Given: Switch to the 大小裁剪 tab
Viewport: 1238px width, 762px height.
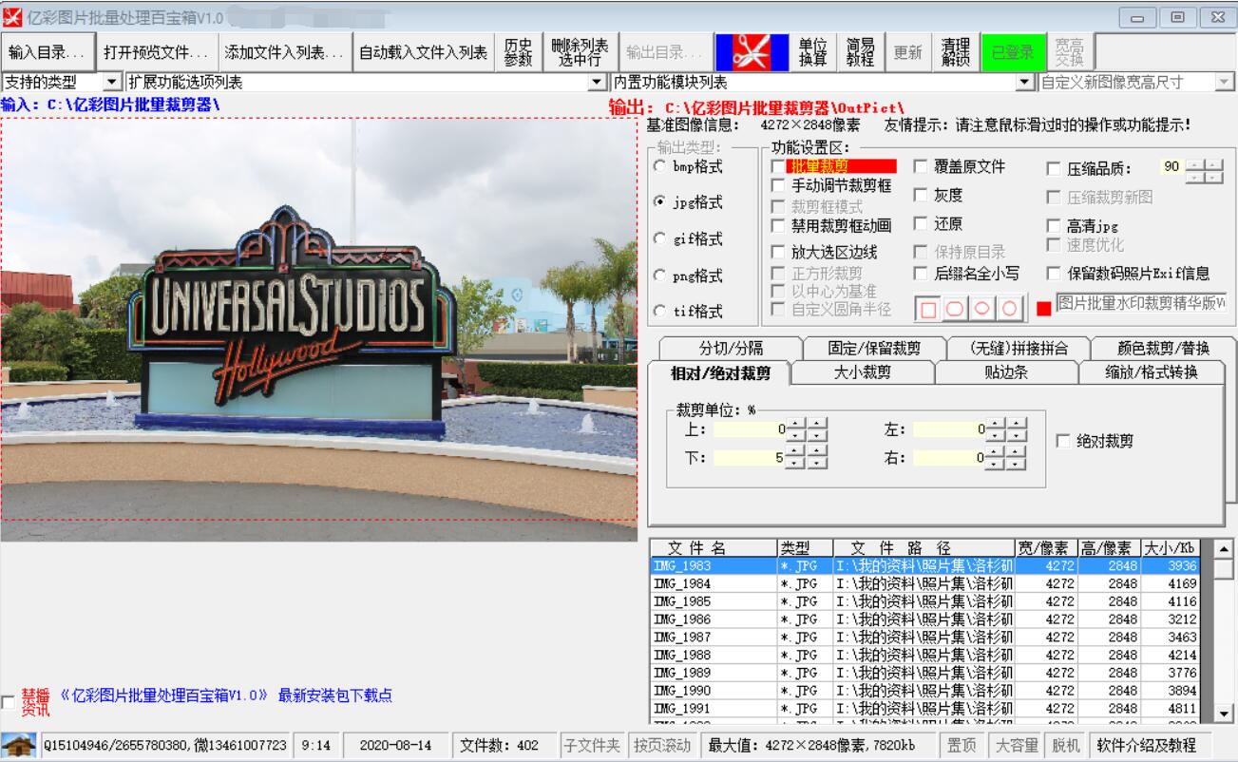Looking at the screenshot, I should click(863, 372).
